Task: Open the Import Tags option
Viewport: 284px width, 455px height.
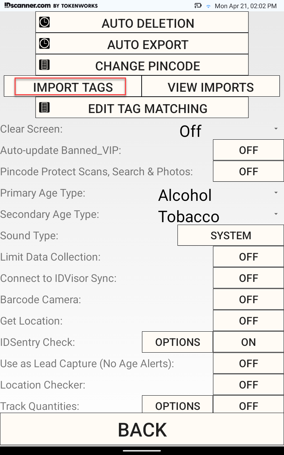Action: (73, 87)
